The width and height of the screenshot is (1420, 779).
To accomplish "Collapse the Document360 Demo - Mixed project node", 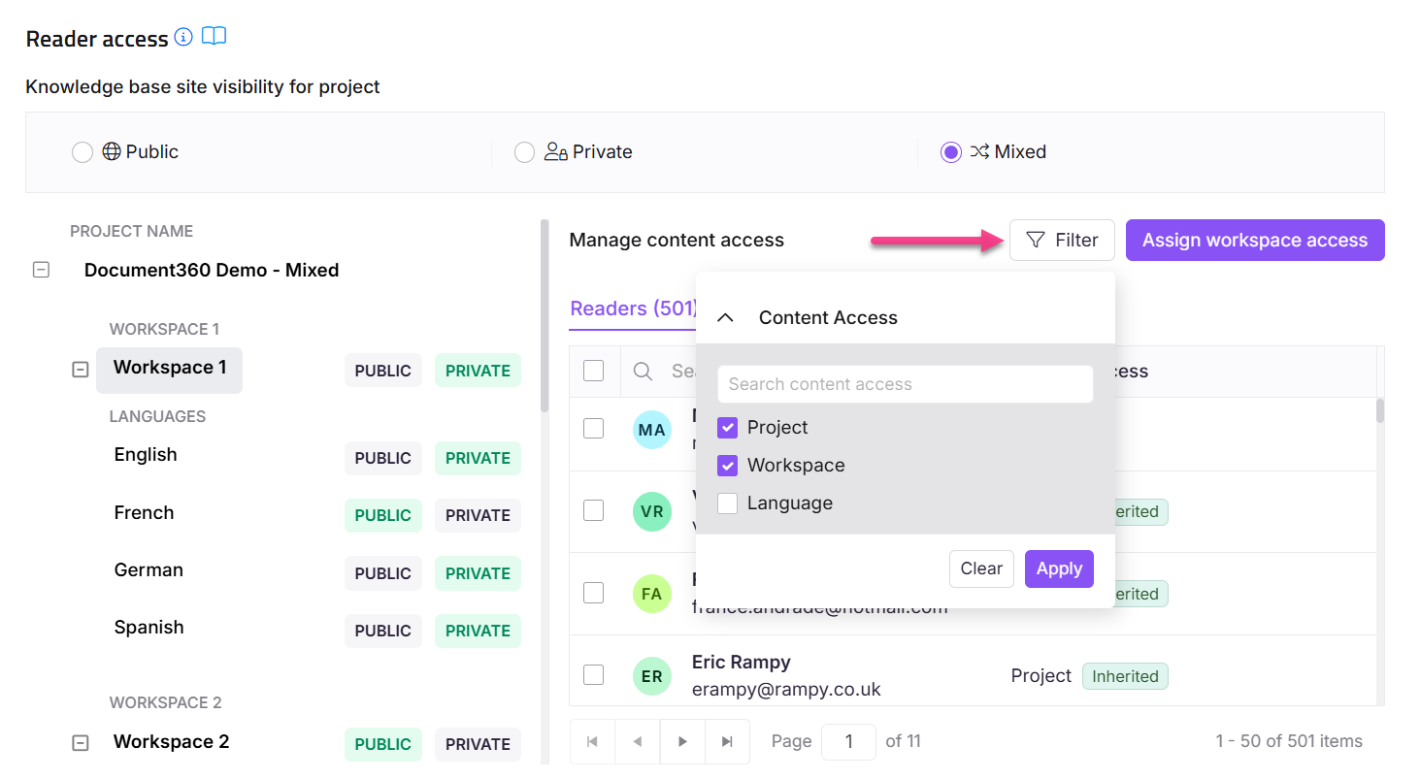I will (41, 269).
